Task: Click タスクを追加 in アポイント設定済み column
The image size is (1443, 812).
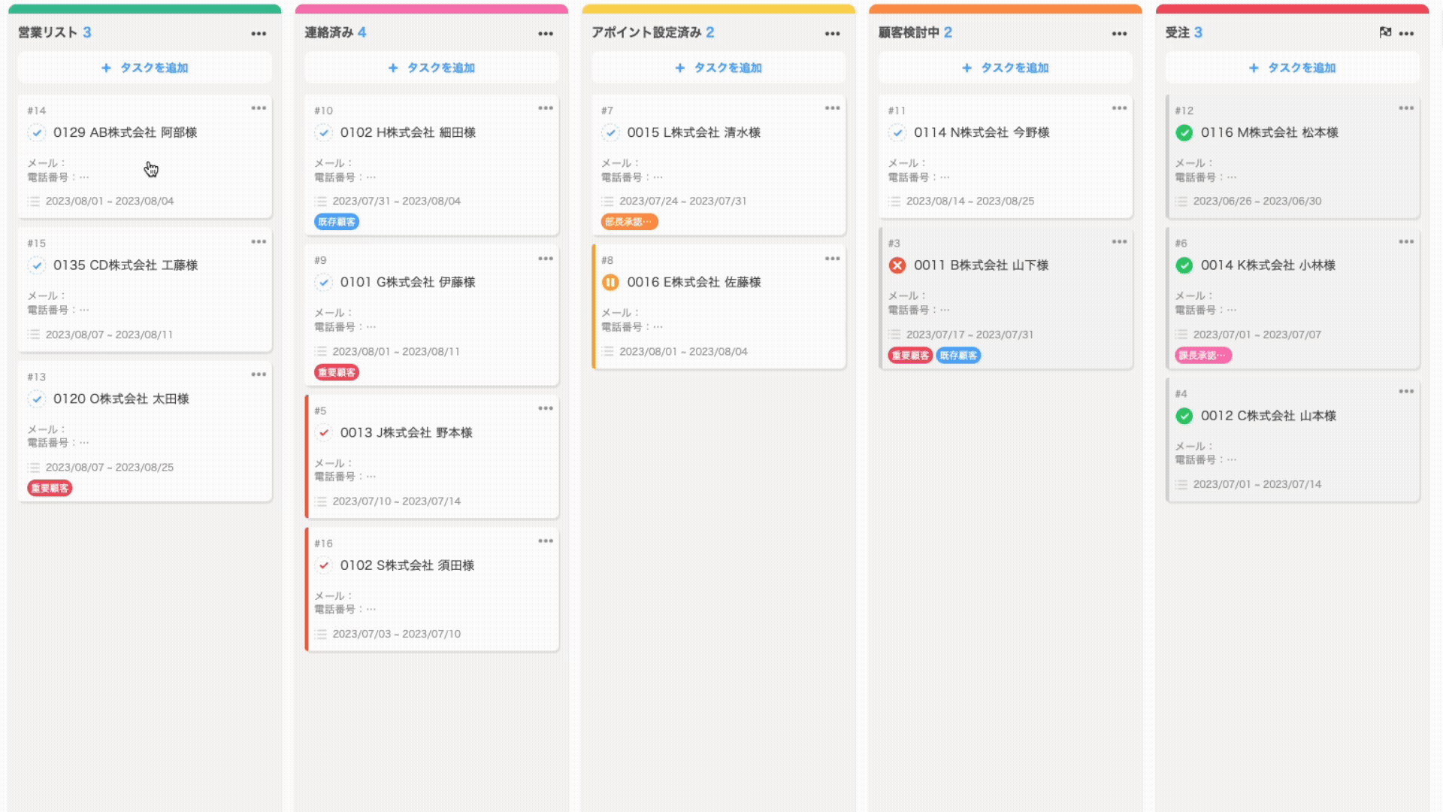Action: 718,68
